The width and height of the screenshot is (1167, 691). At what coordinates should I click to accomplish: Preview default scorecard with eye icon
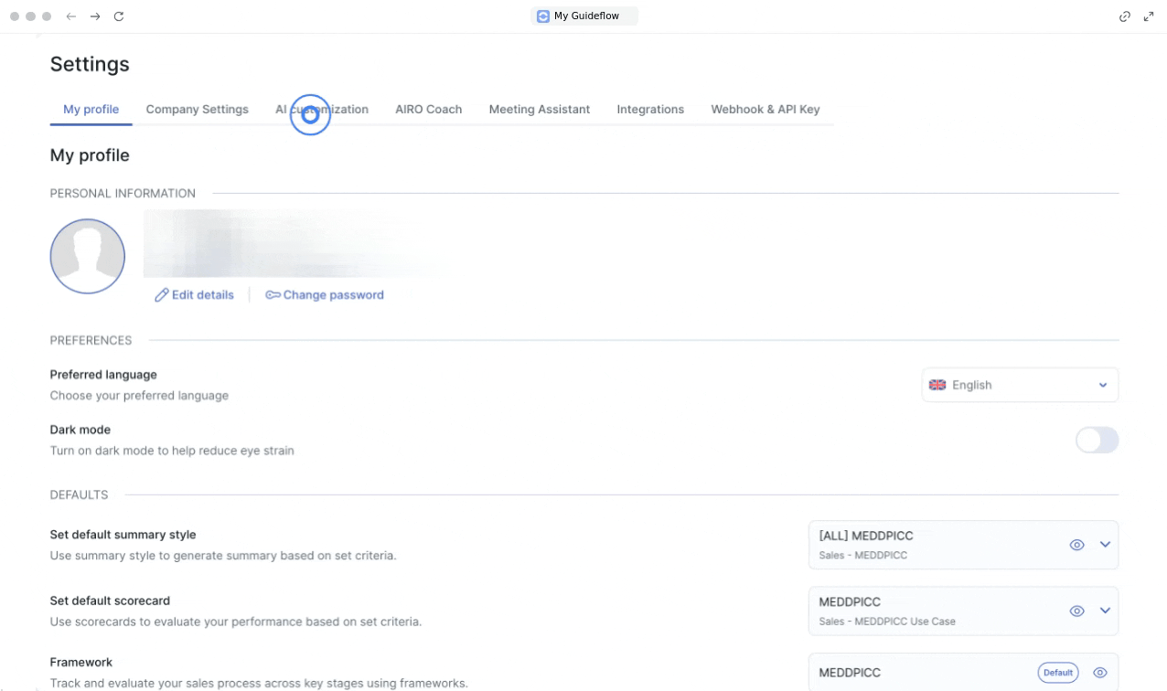click(1076, 611)
